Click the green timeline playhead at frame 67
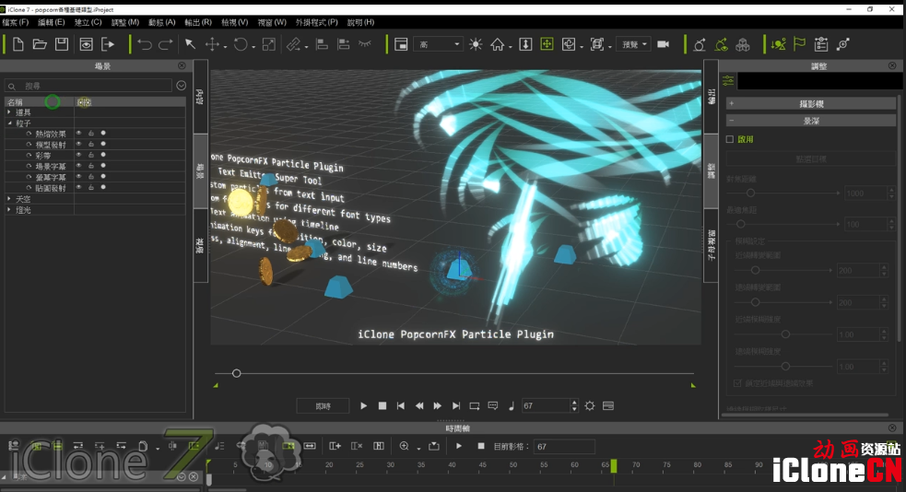The image size is (906, 492). point(614,465)
